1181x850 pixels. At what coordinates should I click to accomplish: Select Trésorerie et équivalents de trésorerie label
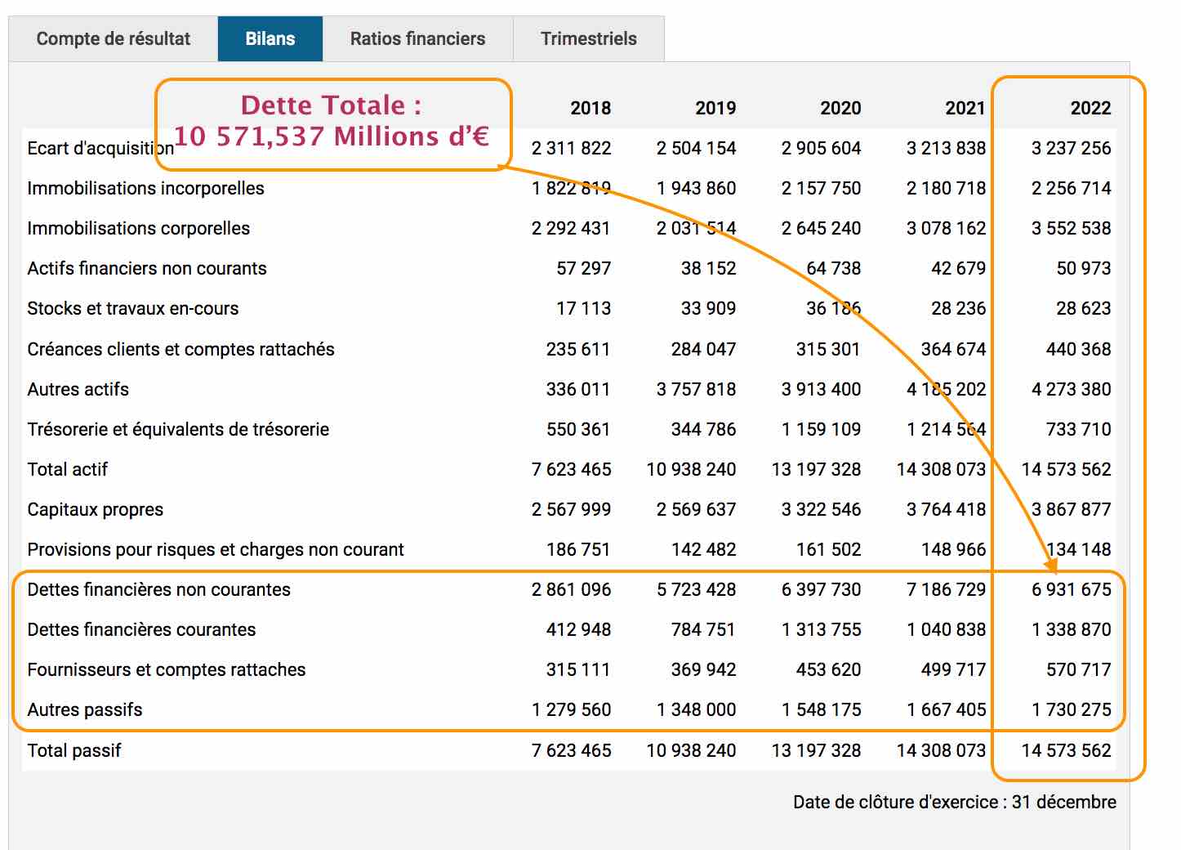178,429
